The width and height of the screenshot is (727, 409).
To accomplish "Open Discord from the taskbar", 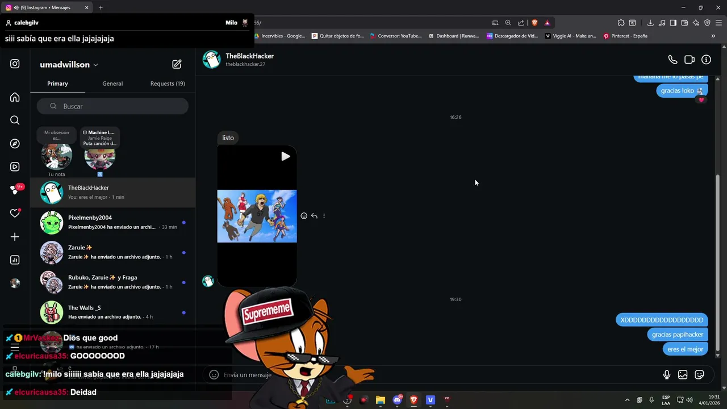I will (398, 400).
